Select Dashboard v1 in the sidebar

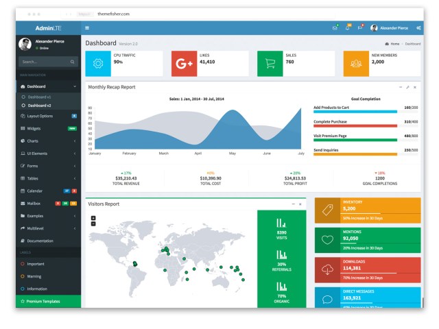click(x=39, y=97)
